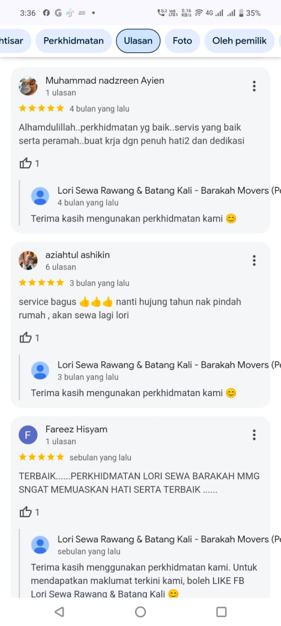Viewport: 281px width, 626px height.
Task: Tap the Android back navigation triangle
Action: [x=59, y=611]
